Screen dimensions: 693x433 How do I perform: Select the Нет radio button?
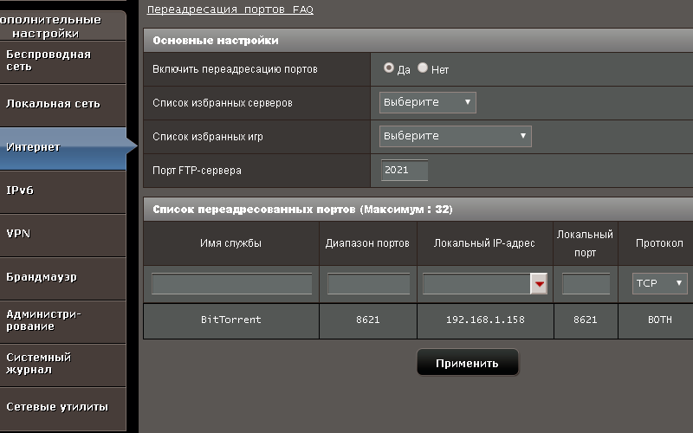pos(423,68)
